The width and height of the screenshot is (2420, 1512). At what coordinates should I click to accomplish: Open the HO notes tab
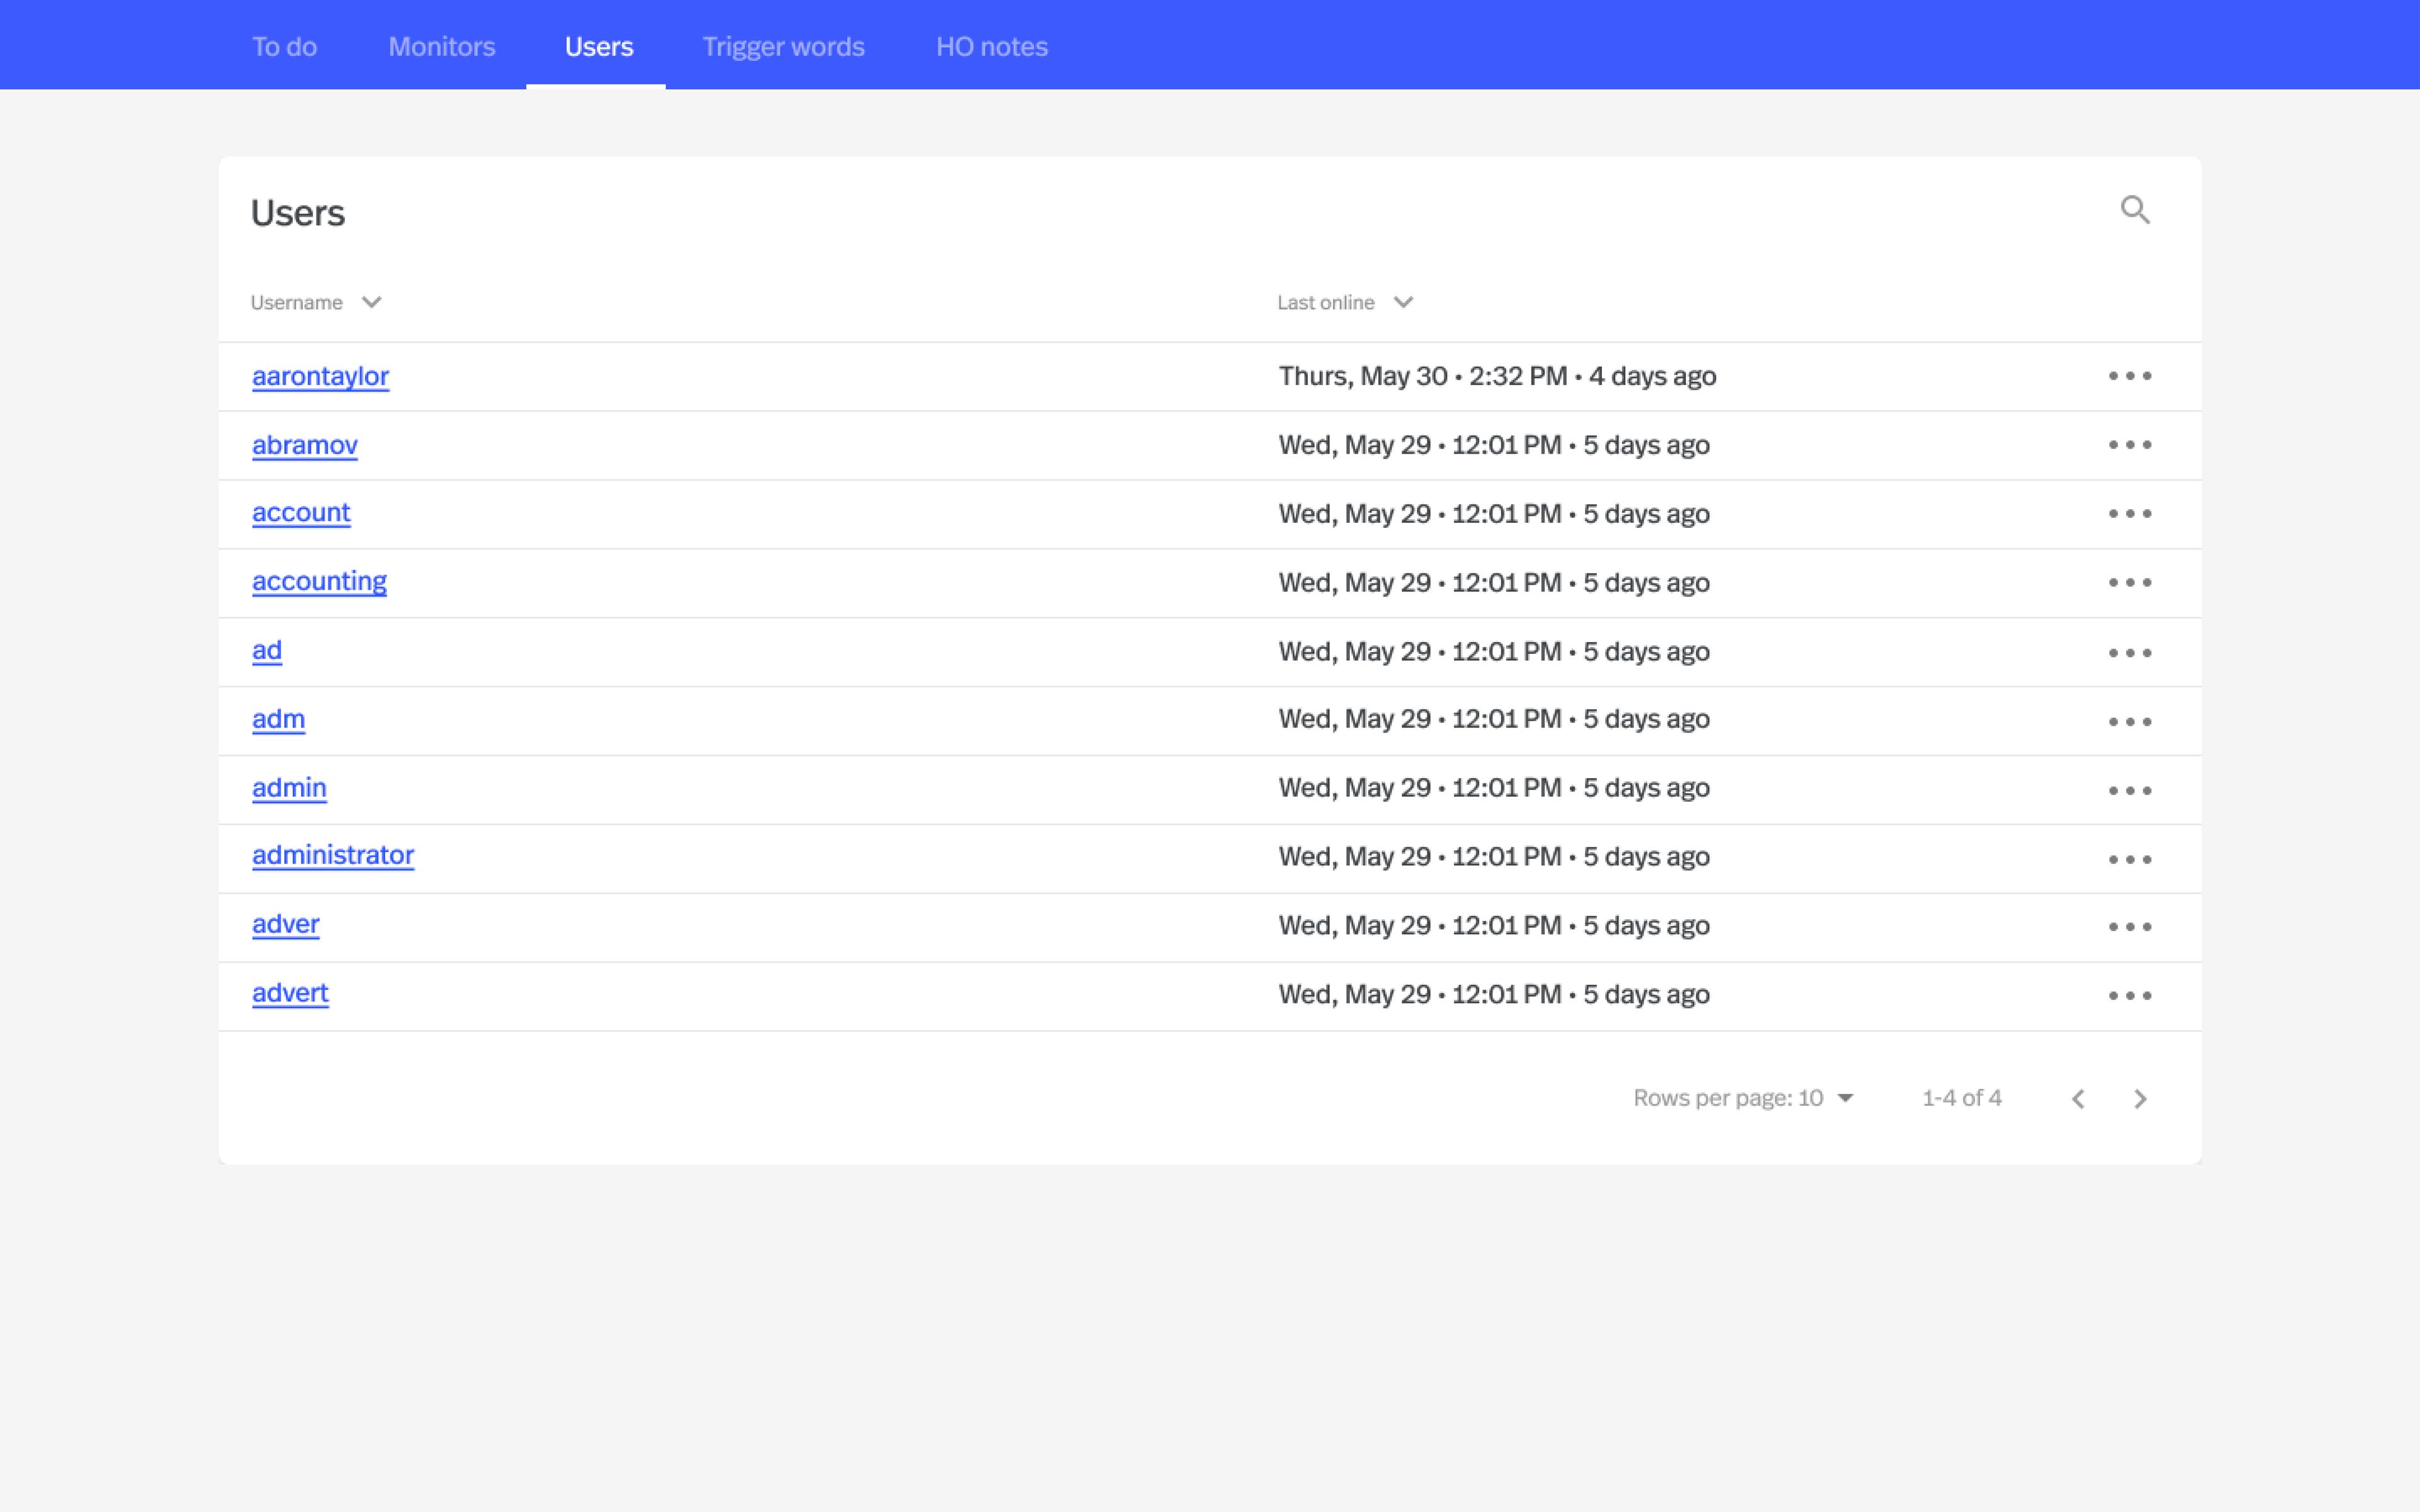tap(991, 47)
